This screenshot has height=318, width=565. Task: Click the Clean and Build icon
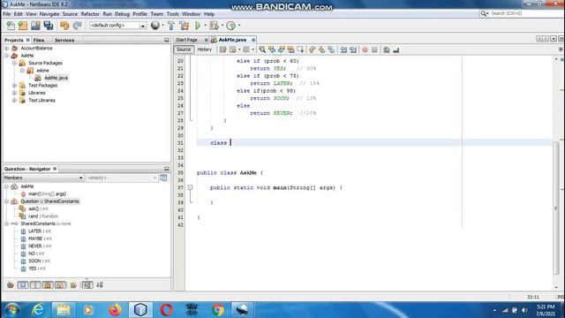click(185, 26)
